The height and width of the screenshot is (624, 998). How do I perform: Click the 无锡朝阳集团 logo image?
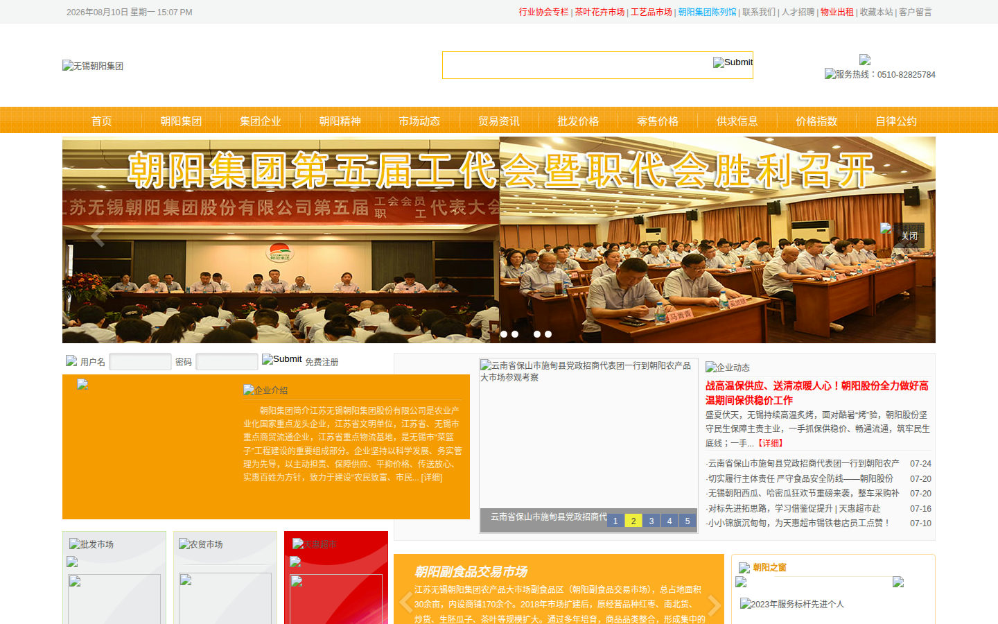click(x=93, y=66)
